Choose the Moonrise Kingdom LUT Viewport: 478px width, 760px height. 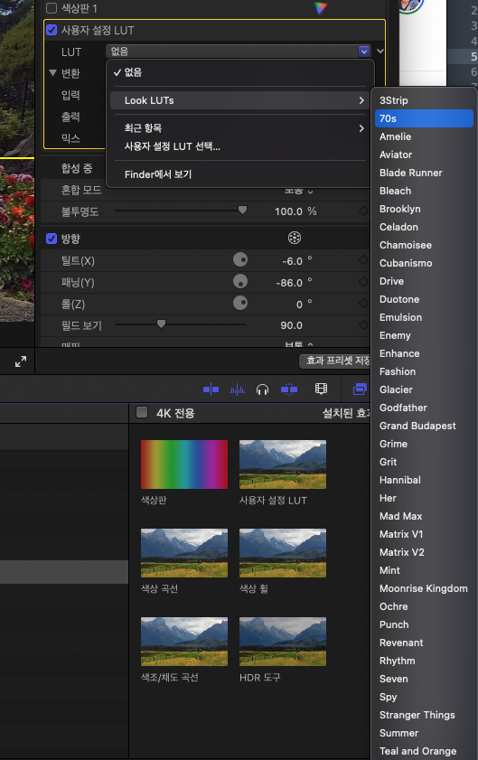click(x=424, y=588)
